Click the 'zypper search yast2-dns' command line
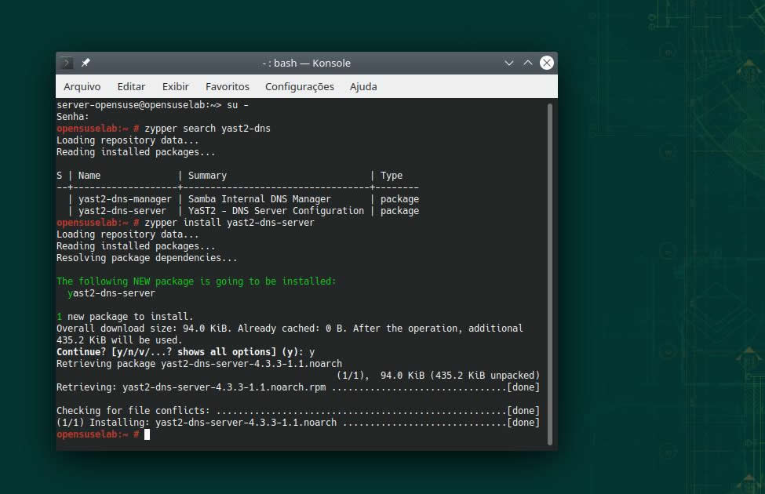 [x=207, y=129]
